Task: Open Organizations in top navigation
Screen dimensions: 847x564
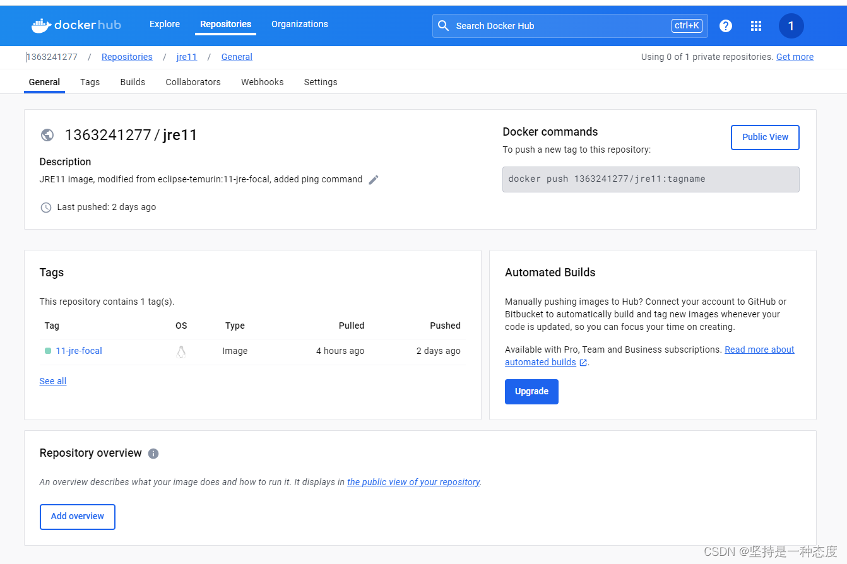Action: click(x=300, y=24)
